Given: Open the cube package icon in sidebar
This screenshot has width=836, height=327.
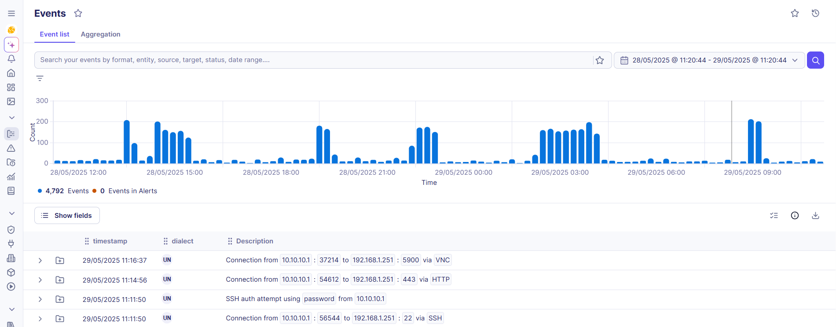Looking at the screenshot, I should pyautogui.click(x=11, y=272).
